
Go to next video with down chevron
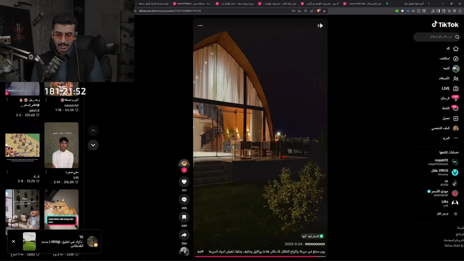click(93, 145)
